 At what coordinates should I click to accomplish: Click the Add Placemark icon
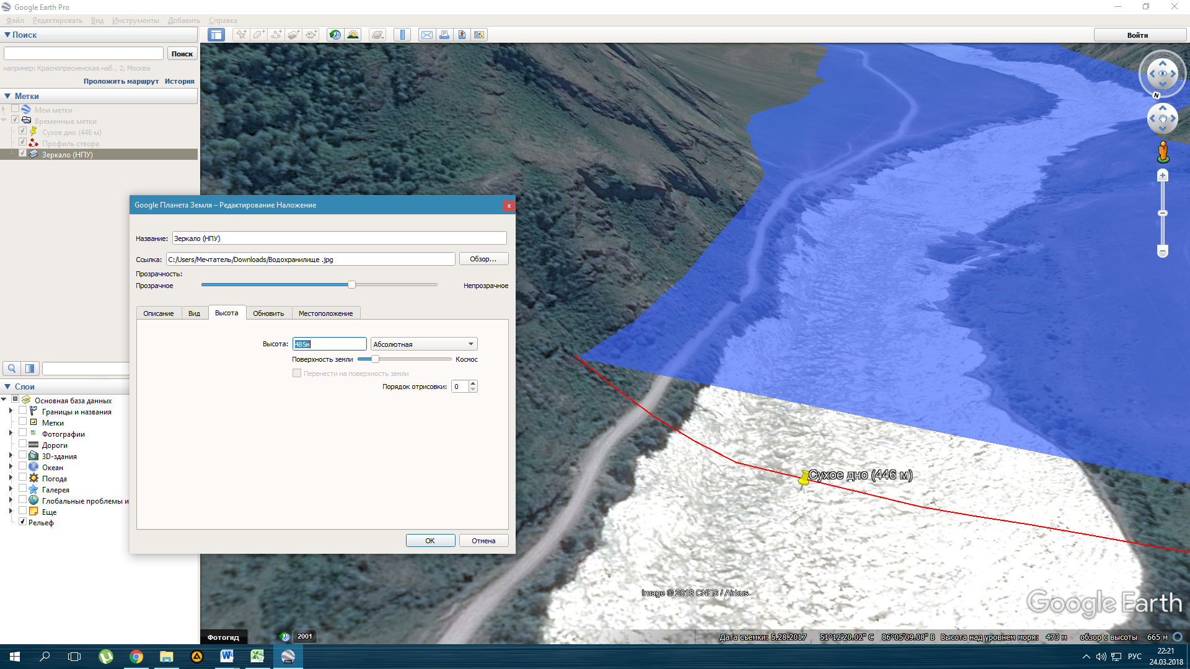(241, 35)
